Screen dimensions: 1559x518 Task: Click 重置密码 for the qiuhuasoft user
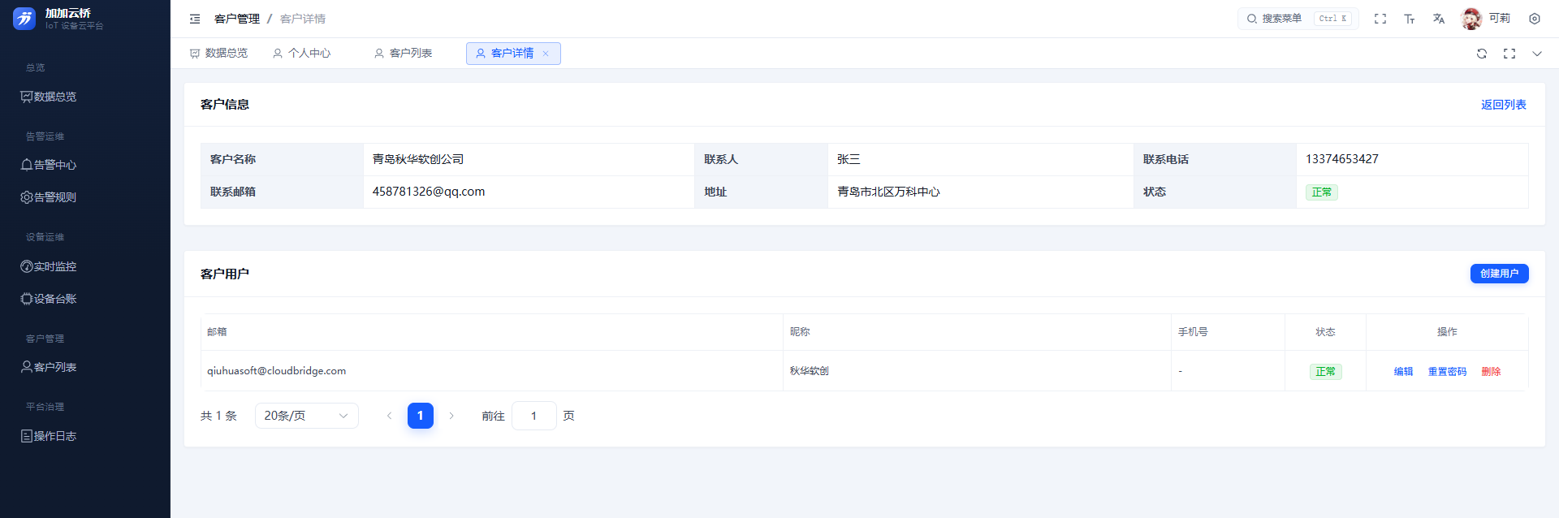[x=1447, y=372]
